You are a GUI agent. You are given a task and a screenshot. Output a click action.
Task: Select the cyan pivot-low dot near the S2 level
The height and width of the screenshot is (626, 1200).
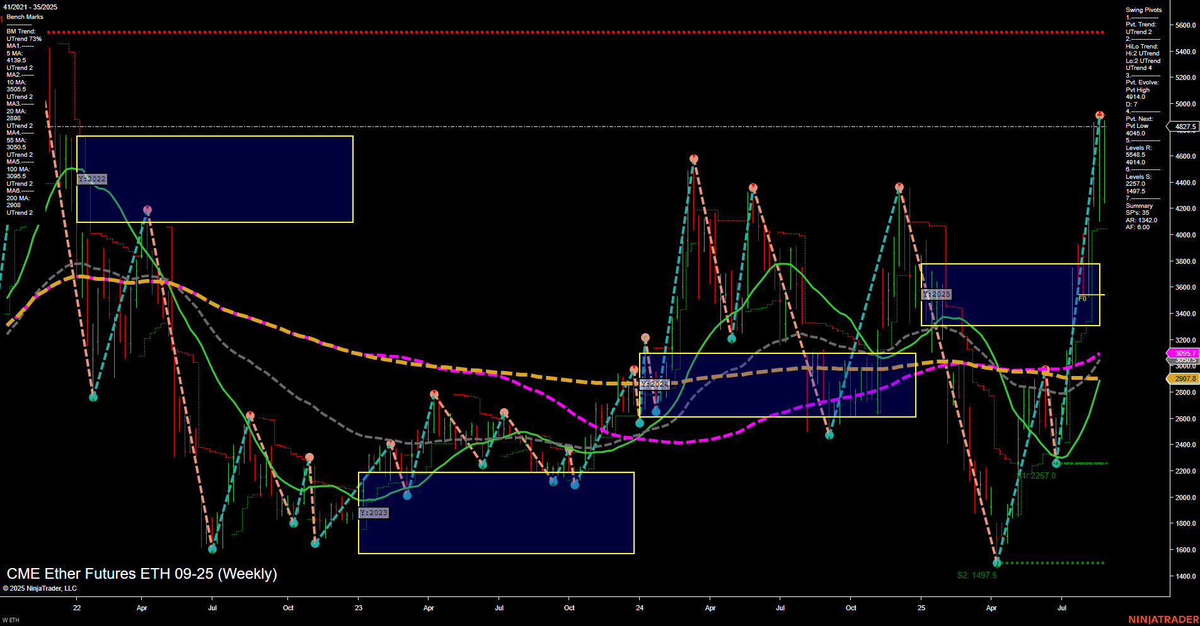click(x=998, y=561)
